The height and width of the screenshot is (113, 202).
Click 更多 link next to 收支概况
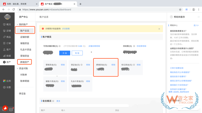[x=58, y=101]
